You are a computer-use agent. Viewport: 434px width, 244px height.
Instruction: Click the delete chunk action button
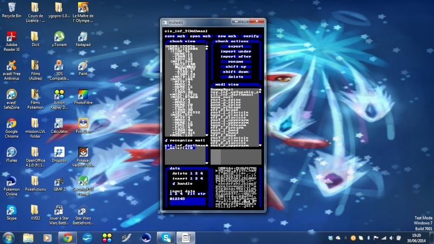tap(236, 76)
